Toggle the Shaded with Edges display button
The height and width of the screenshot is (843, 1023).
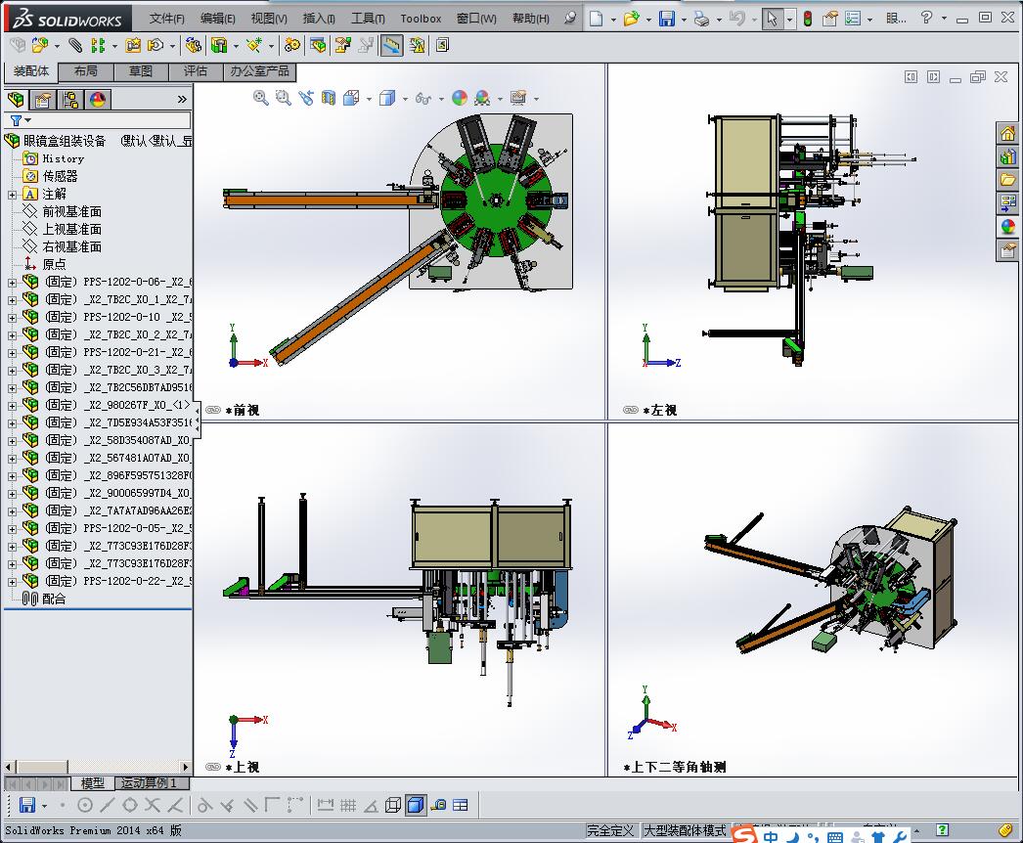[x=416, y=805]
